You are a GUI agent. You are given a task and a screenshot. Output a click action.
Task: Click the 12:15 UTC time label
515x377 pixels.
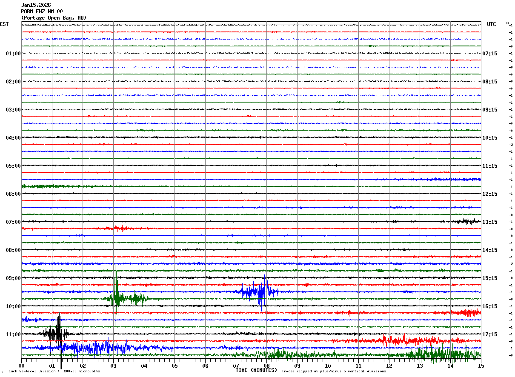click(x=490, y=194)
